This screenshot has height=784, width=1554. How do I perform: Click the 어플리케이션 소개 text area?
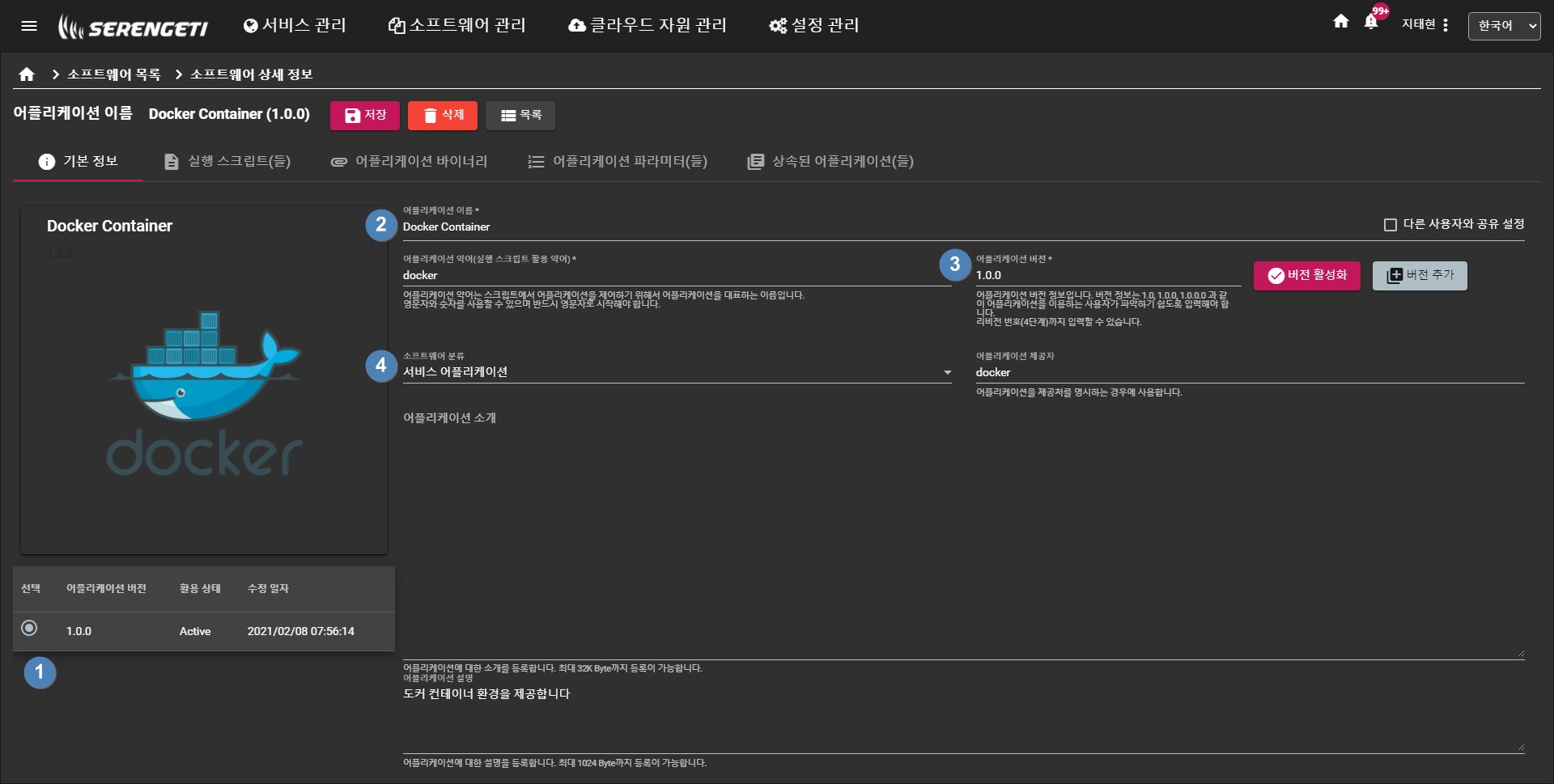tap(963, 534)
